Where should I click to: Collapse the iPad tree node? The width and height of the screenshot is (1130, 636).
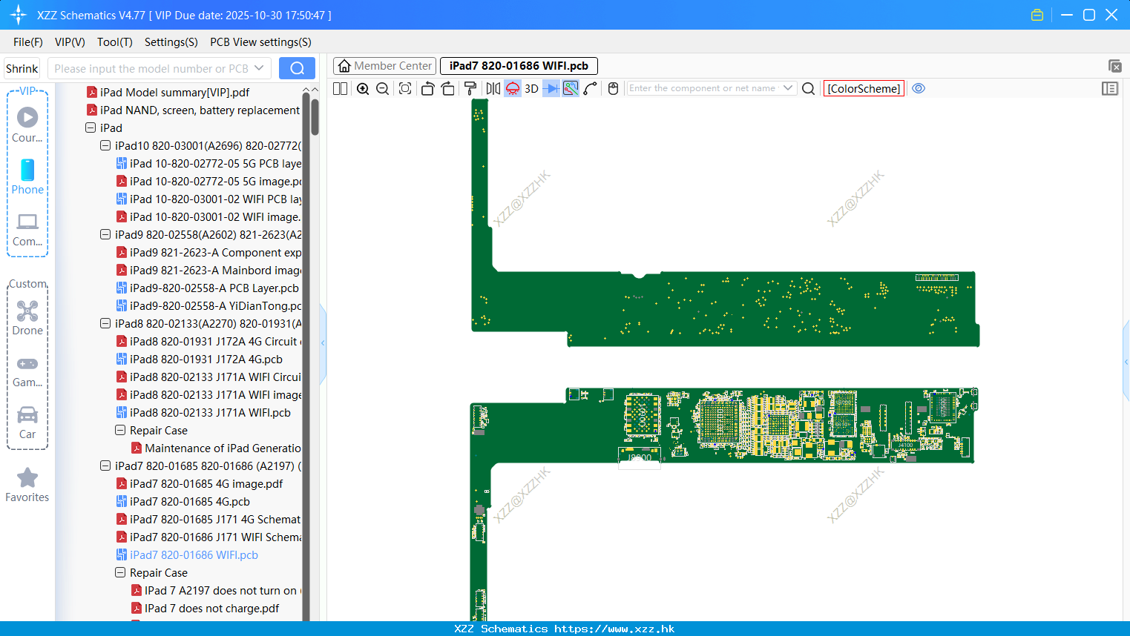click(91, 127)
